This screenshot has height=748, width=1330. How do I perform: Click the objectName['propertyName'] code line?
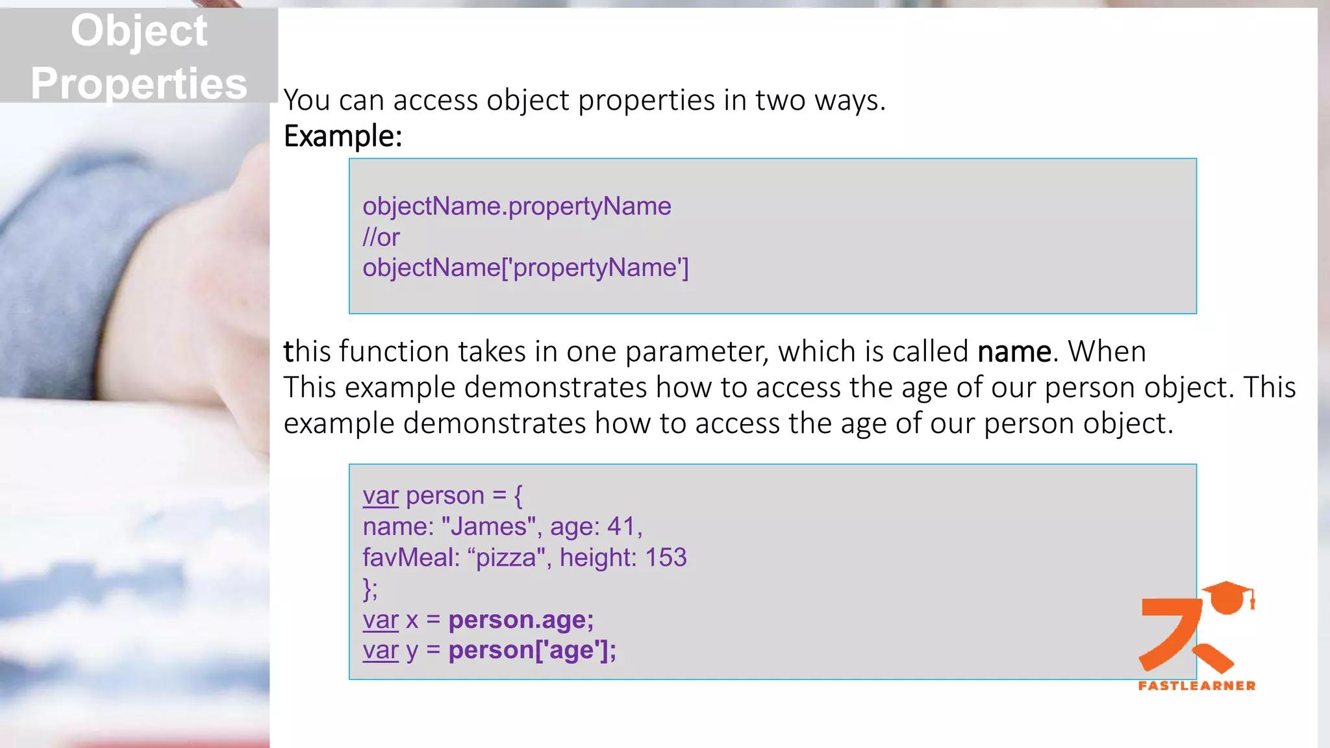[525, 268]
